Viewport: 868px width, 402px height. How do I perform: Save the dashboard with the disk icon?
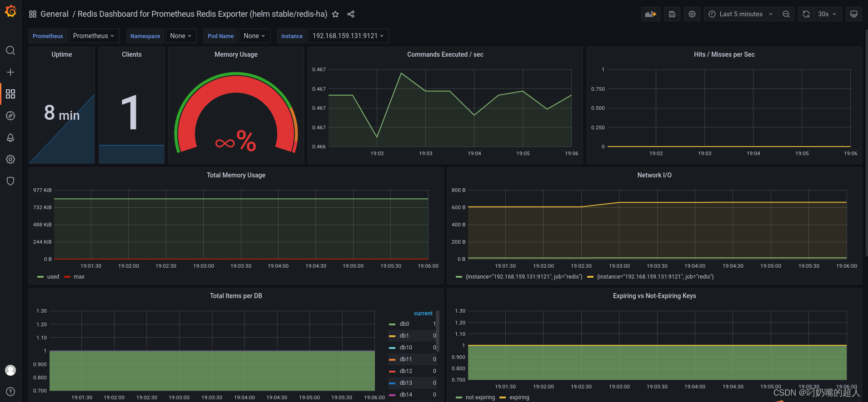672,14
